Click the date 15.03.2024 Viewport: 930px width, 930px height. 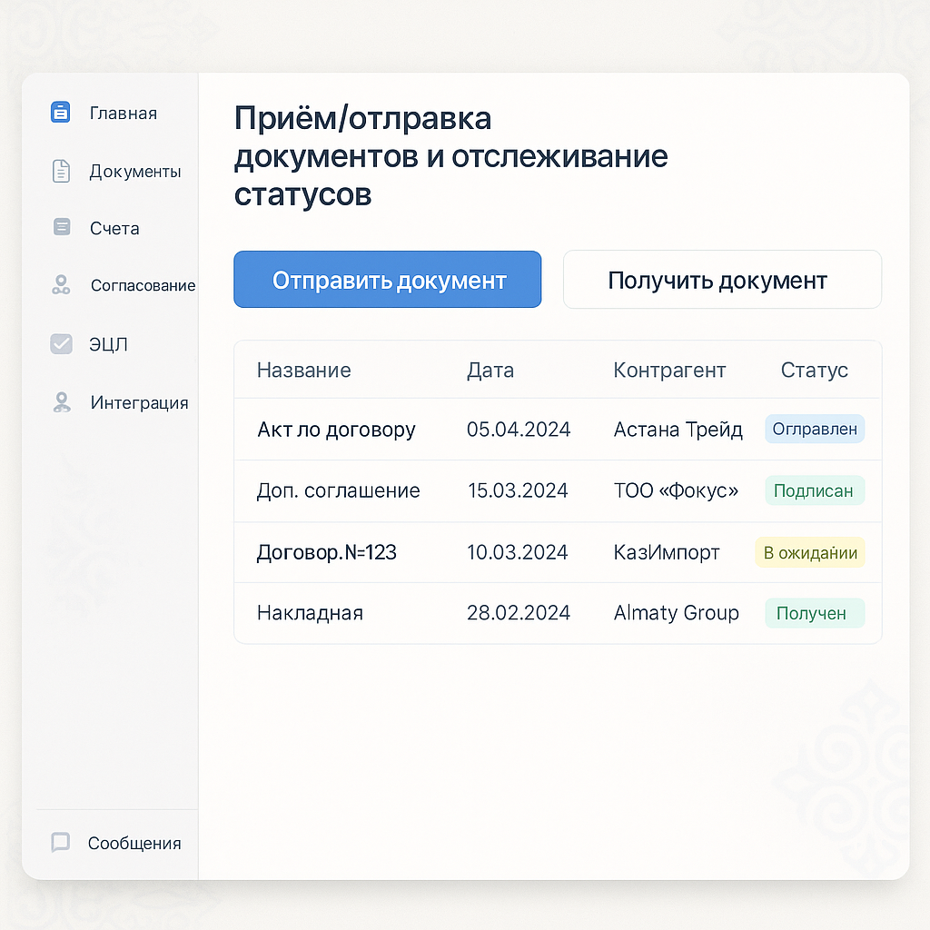tap(518, 490)
